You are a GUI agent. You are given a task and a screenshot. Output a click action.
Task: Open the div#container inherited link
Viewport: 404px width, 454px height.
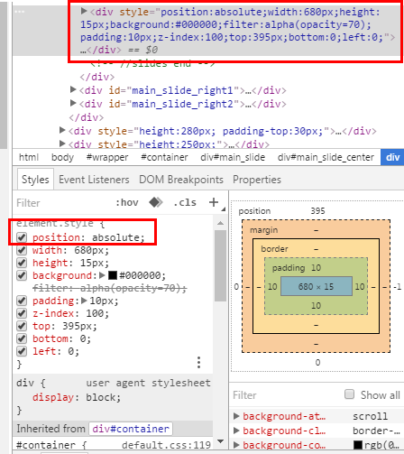click(x=131, y=429)
